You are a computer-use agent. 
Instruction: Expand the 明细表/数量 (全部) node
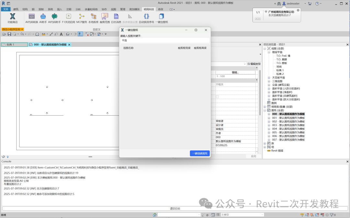(265, 107)
